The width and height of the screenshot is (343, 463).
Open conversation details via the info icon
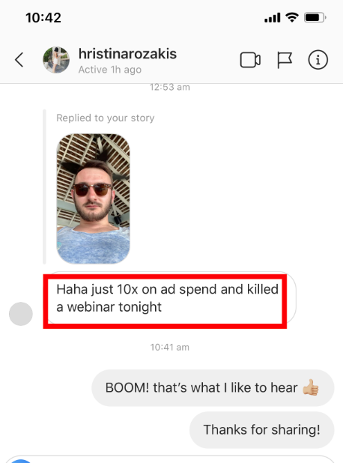pyautogui.click(x=318, y=60)
